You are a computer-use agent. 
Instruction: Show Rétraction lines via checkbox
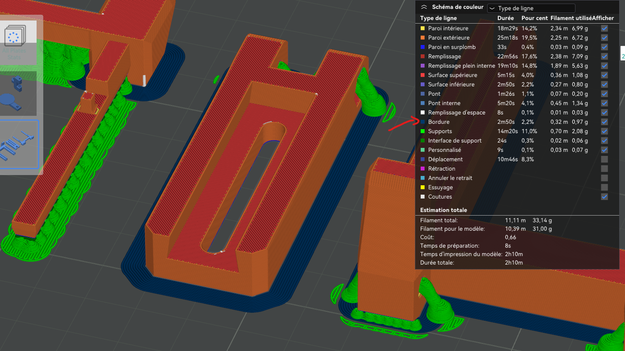[x=604, y=168]
